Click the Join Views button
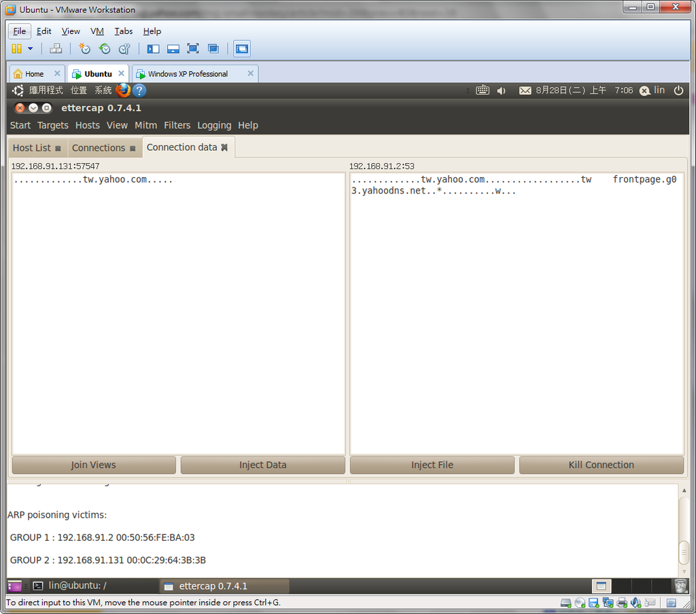This screenshot has width=696, height=614. (94, 465)
